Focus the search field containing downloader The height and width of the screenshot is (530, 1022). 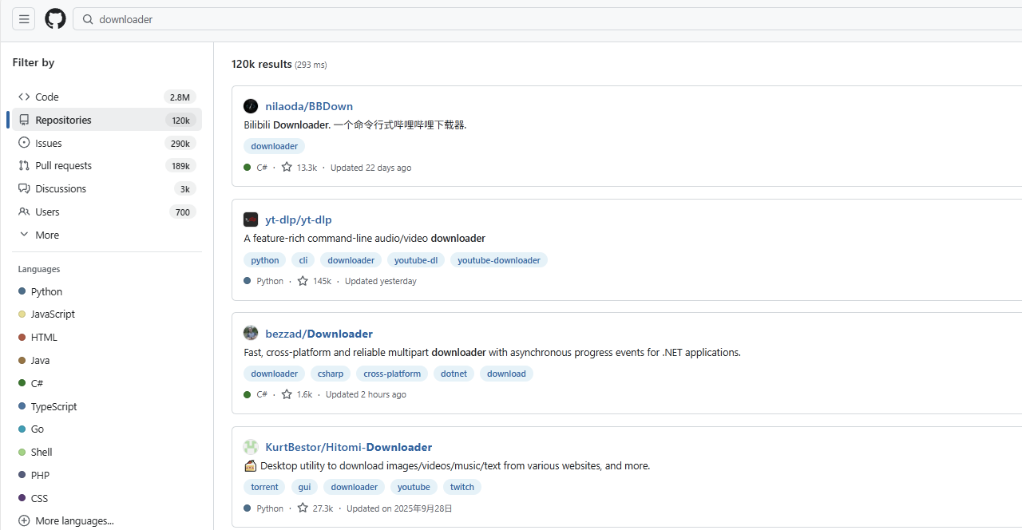[547, 19]
